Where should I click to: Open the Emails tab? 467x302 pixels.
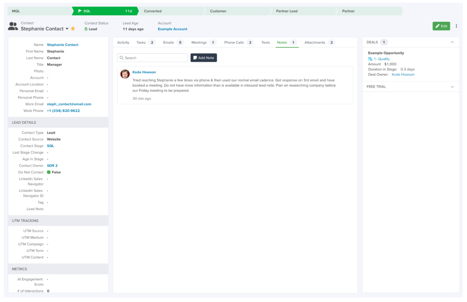pos(173,42)
